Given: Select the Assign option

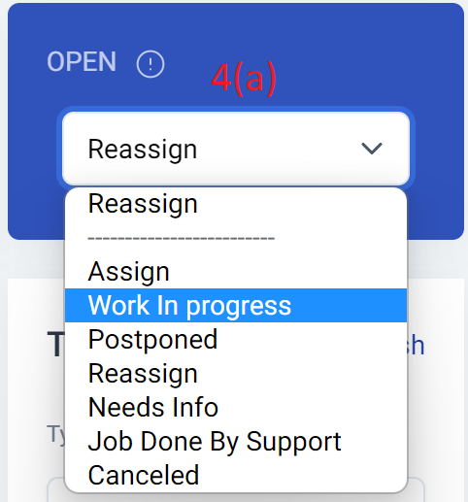Looking at the screenshot, I should [236, 272].
